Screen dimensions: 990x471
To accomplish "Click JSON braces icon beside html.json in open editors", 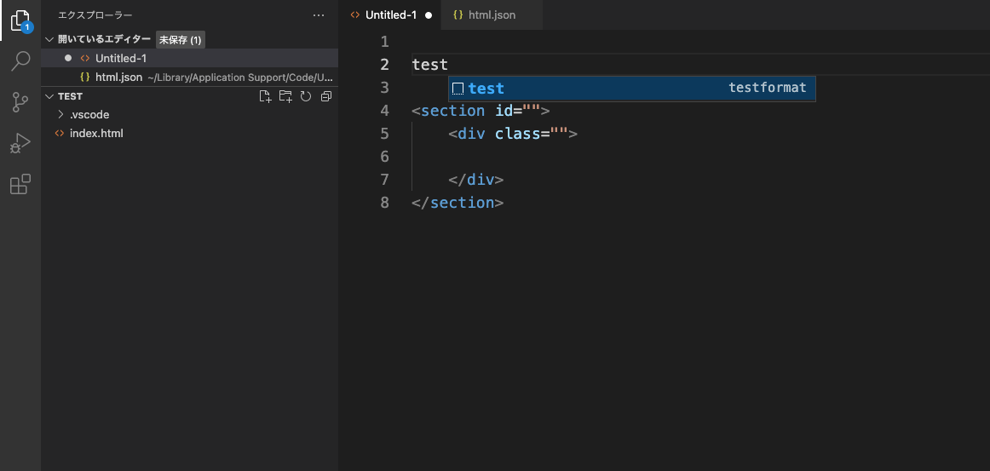I will (x=84, y=77).
